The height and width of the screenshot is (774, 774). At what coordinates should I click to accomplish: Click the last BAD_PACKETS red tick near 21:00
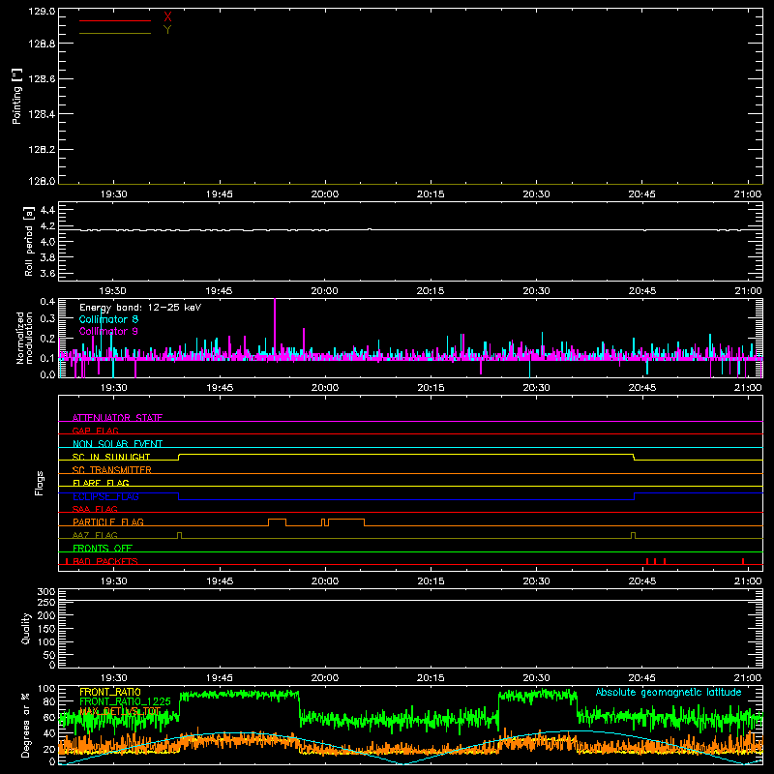point(743,561)
